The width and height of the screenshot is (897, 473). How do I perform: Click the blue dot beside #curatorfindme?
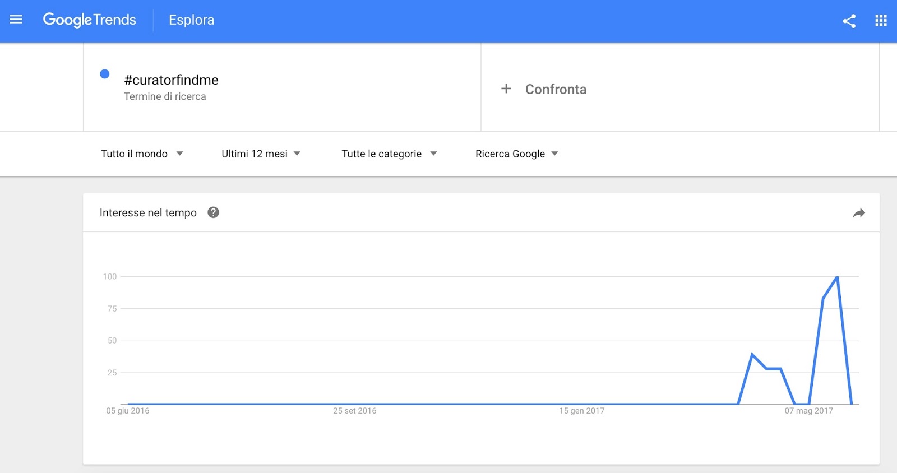105,74
